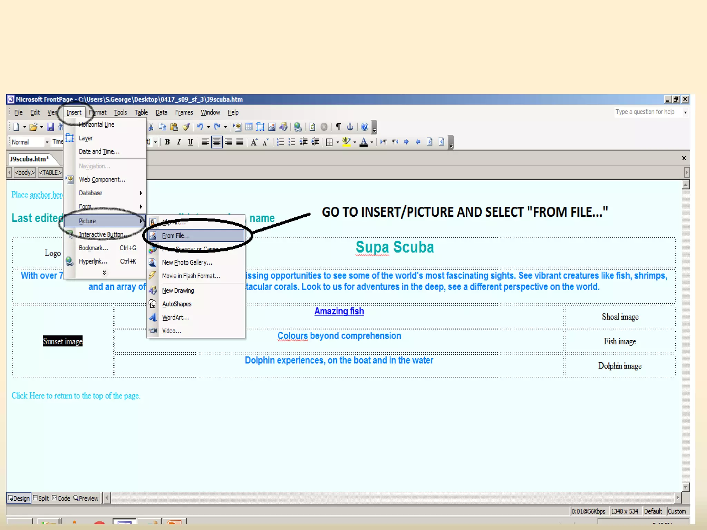Toggle Underline formatting
The width and height of the screenshot is (707, 530).
click(x=190, y=142)
